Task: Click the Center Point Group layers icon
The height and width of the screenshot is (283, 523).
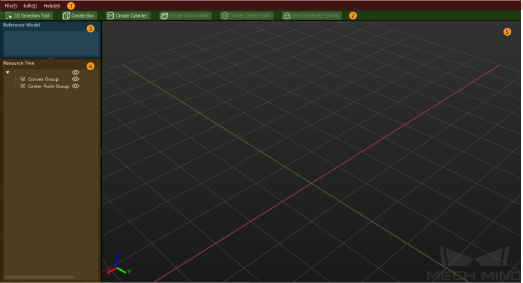Action: 23,86
